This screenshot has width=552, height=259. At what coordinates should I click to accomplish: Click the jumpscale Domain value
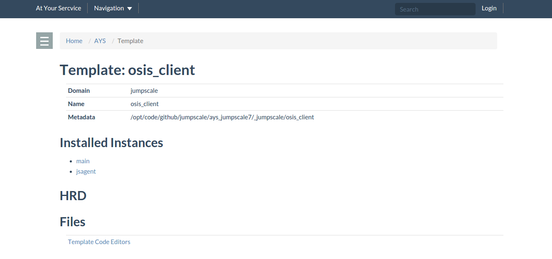144,90
